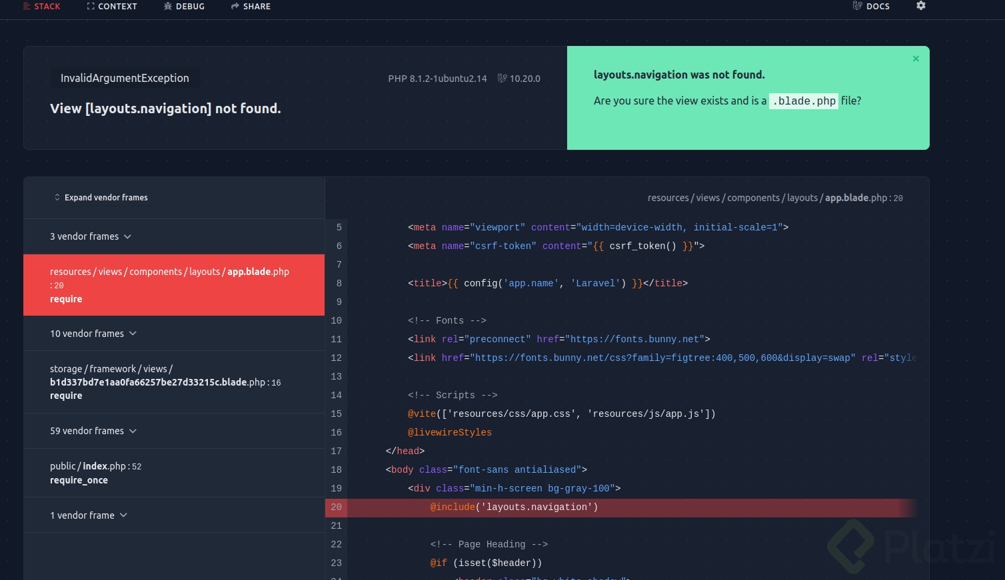Dismiss the green solution panel
The height and width of the screenshot is (580, 1005).
pyautogui.click(x=916, y=59)
